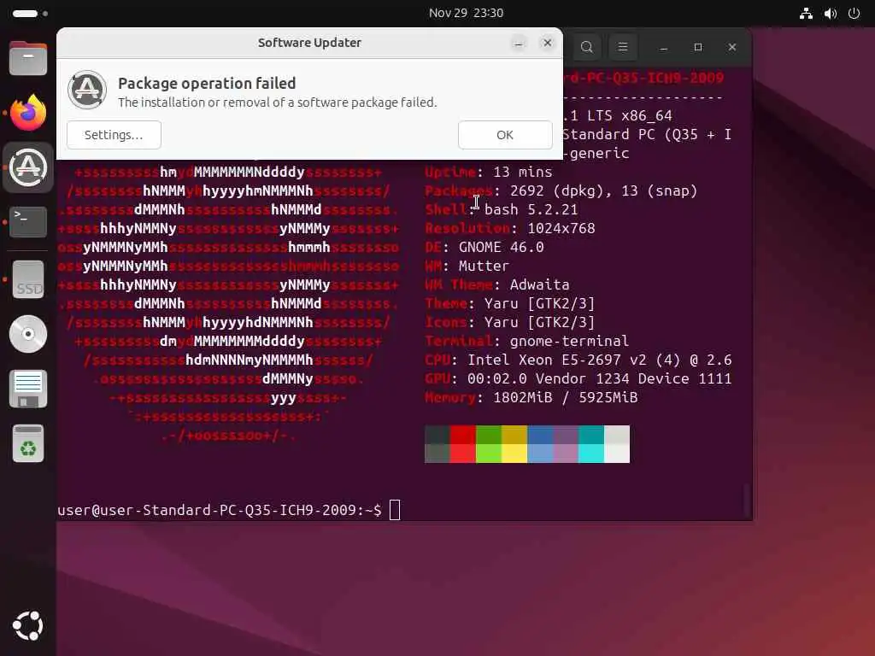Screen dimensions: 875x656
Task: Close the Software Updater dialog
Action: tap(548, 43)
